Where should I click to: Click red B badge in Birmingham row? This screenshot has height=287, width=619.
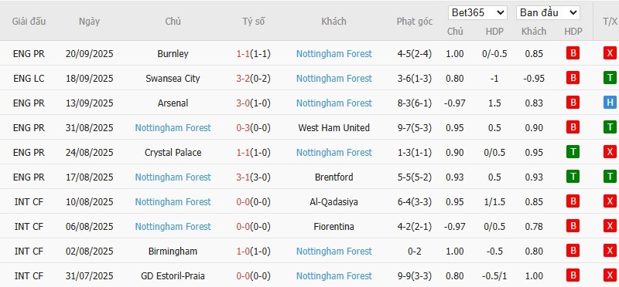coord(573,252)
